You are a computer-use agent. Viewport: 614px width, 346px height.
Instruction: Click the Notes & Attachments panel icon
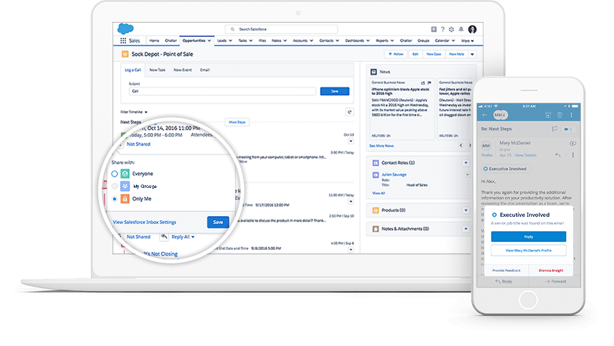point(375,229)
